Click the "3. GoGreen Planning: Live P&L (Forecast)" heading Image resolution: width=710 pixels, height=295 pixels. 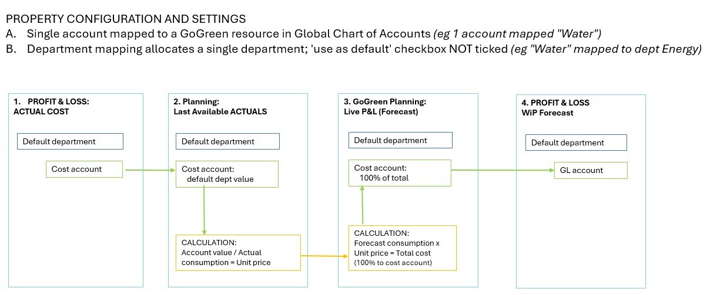(x=385, y=106)
